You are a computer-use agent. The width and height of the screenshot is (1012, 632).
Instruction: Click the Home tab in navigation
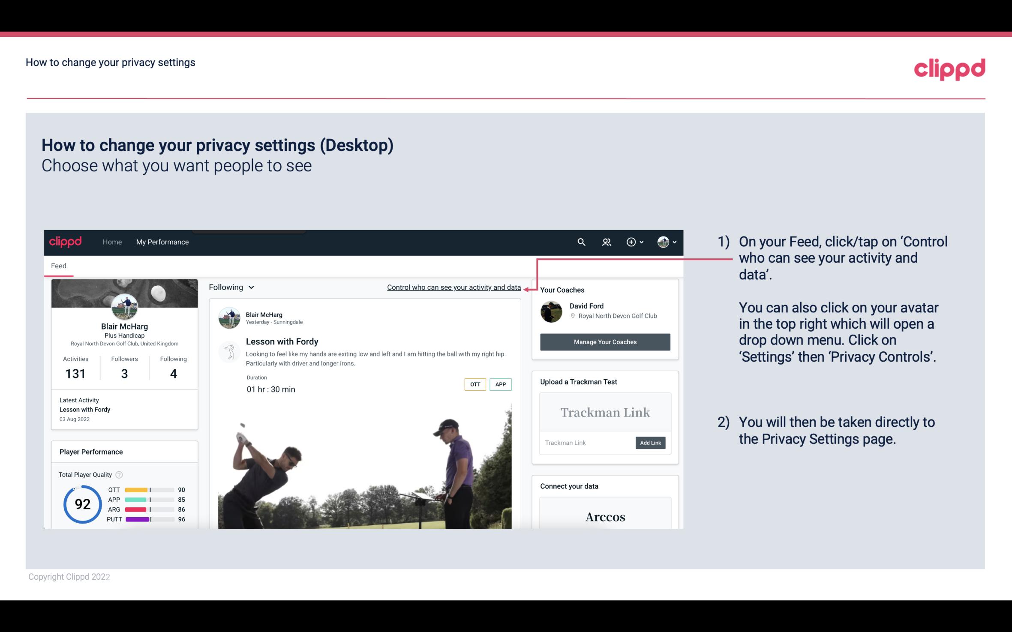tap(111, 242)
